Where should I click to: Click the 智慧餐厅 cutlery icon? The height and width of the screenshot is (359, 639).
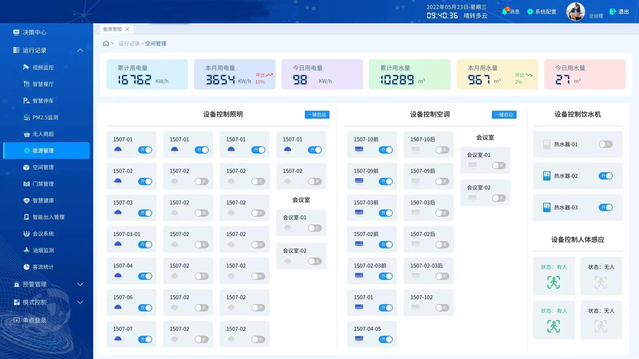[x=26, y=84]
